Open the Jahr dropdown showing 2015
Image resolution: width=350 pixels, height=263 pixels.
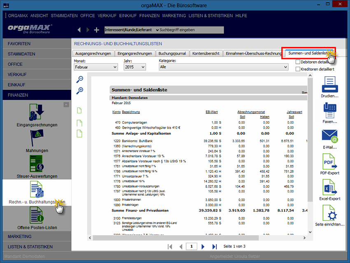tap(135, 67)
